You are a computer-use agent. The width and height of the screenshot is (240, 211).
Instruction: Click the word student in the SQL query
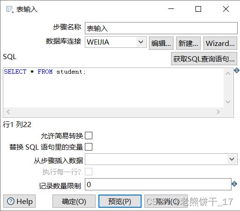pos(69,72)
